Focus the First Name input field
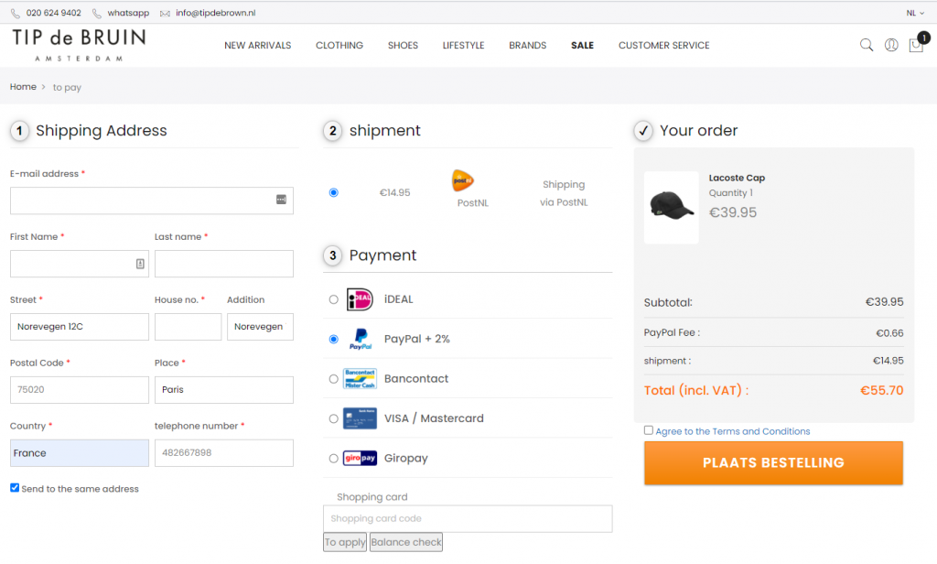Viewport: 937px width, 564px height. tap(80, 264)
